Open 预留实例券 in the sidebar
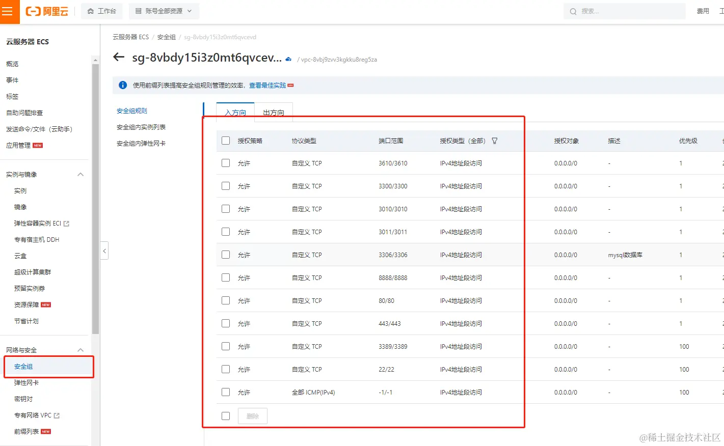724x446 pixels. point(30,289)
